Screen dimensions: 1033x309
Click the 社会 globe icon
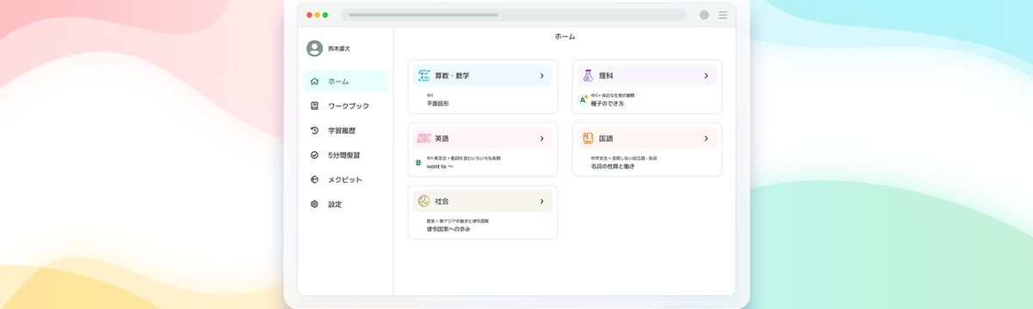(424, 201)
